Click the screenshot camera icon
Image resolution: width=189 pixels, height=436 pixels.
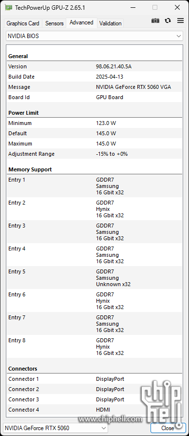[155, 21]
